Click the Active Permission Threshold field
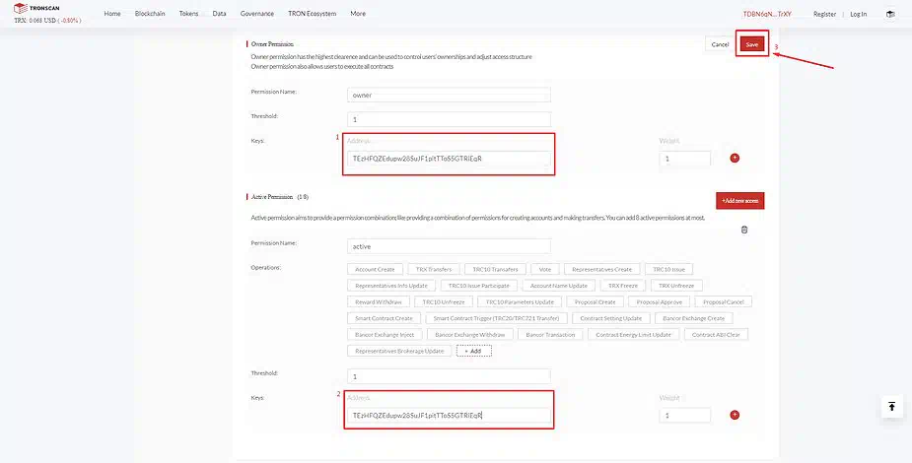Viewport: 912px width, 463px height. click(x=449, y=376)
